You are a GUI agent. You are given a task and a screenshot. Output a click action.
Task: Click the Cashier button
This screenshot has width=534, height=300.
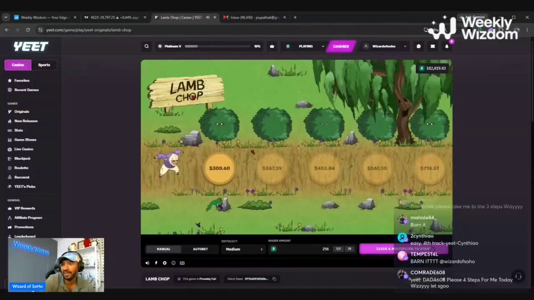tap(341, 46)
